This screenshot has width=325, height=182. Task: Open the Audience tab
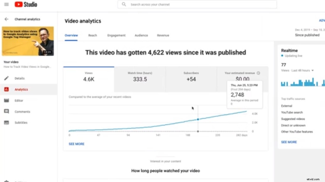(141, 35)
